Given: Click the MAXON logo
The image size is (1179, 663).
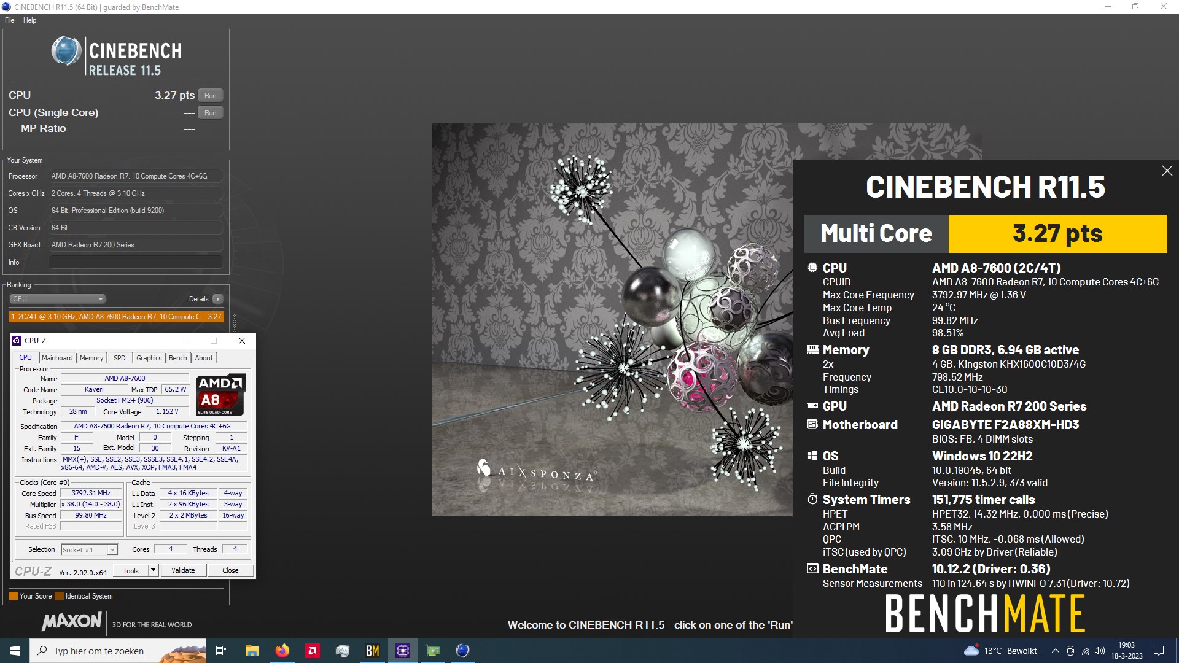Looking at the screenshot, I should 72,622.
